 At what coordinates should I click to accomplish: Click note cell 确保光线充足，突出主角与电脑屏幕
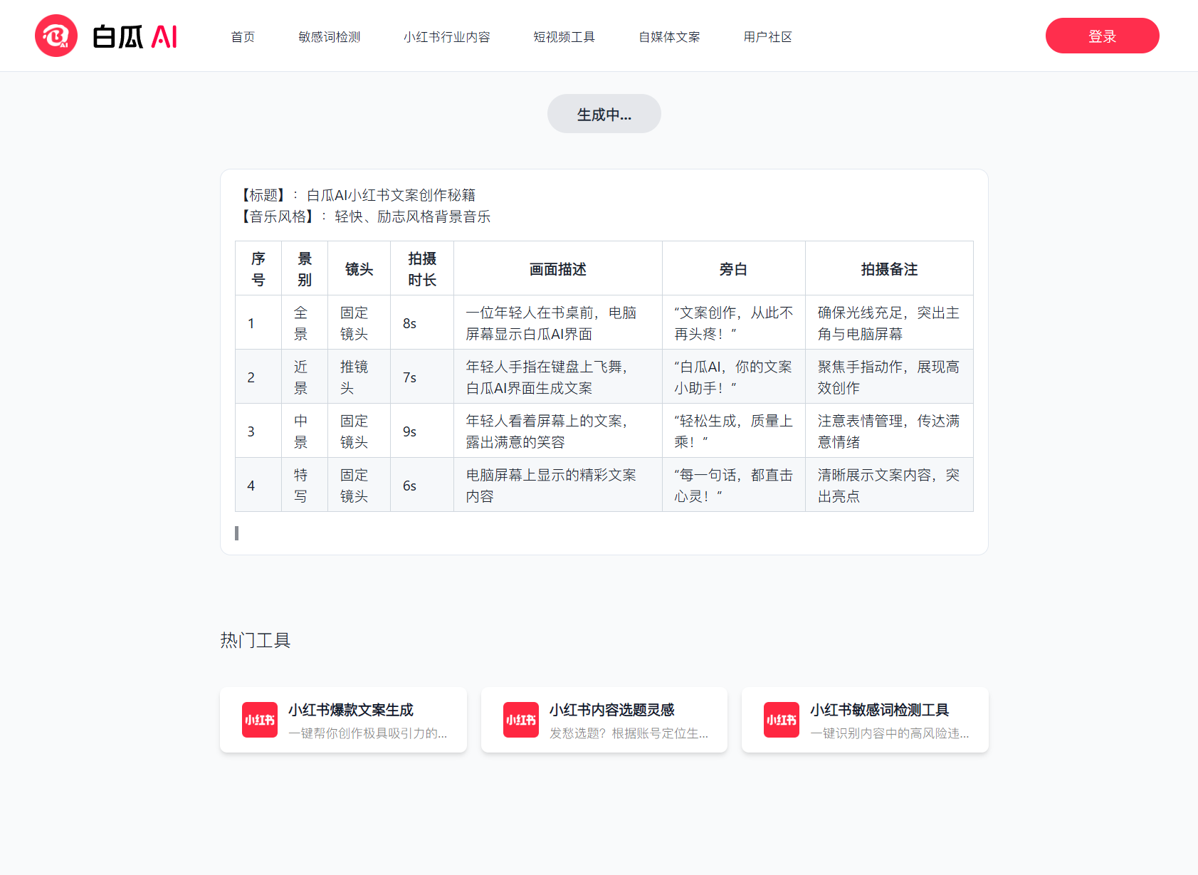[889, 323]
